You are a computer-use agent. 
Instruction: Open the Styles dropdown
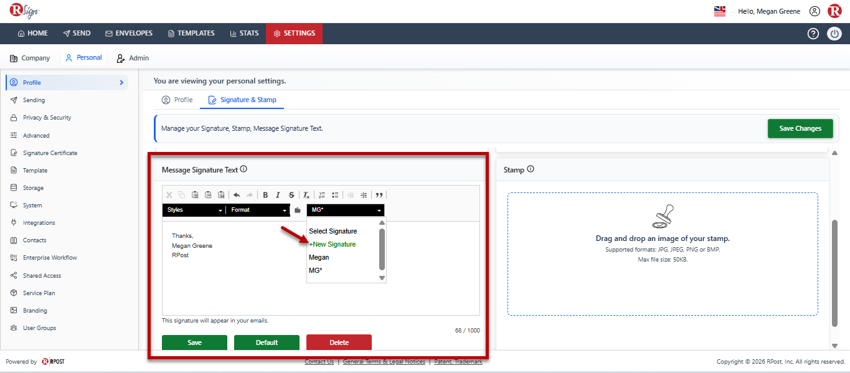[194, 210]
